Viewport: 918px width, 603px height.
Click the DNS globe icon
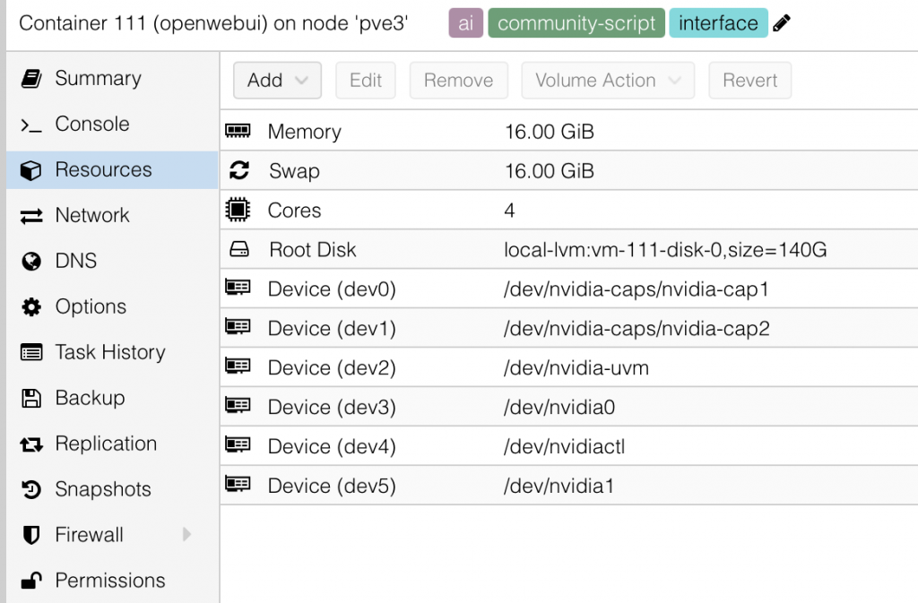pyautogui.click(x=31, y=261)
